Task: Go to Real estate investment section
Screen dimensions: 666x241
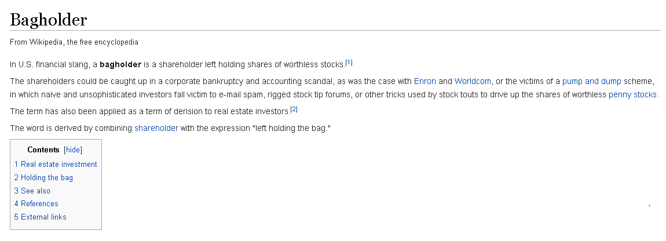Action: [56, 164]
